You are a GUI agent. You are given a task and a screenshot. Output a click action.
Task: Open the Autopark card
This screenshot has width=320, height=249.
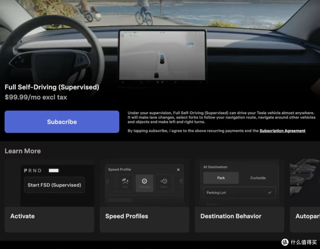point(305,196)
